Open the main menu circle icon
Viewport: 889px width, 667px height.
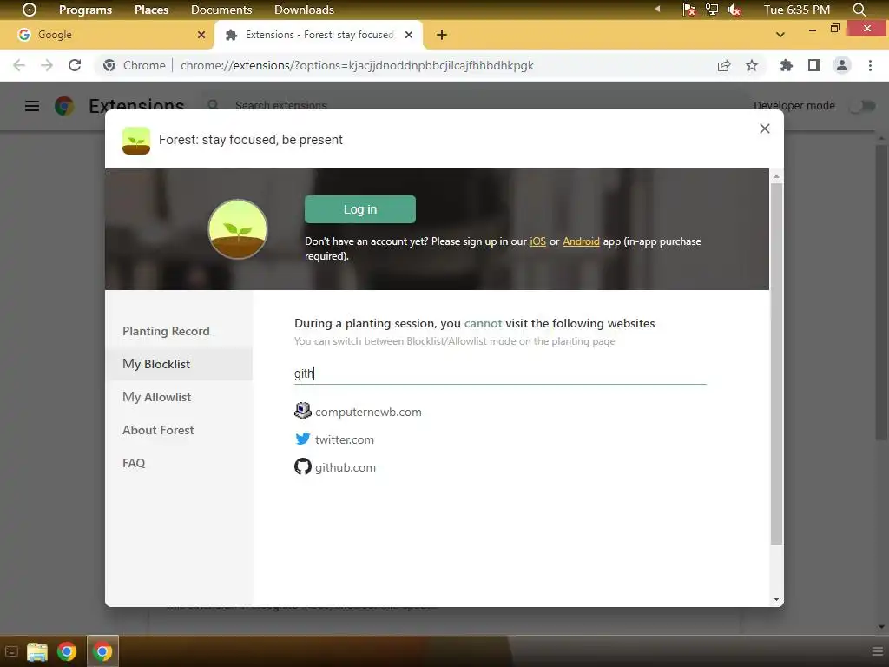29,10
